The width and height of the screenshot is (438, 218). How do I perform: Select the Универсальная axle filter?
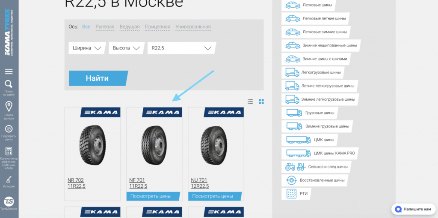(x=193, y=27)
